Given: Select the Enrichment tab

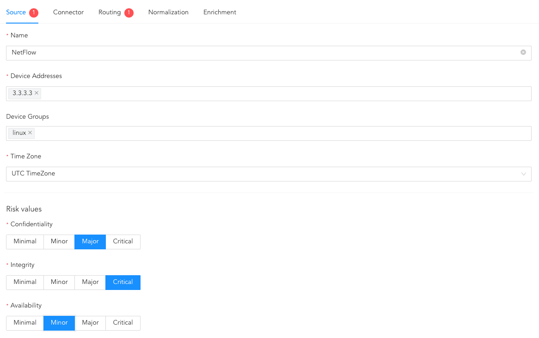Looking at the screenshot, I should click(220, 12).
